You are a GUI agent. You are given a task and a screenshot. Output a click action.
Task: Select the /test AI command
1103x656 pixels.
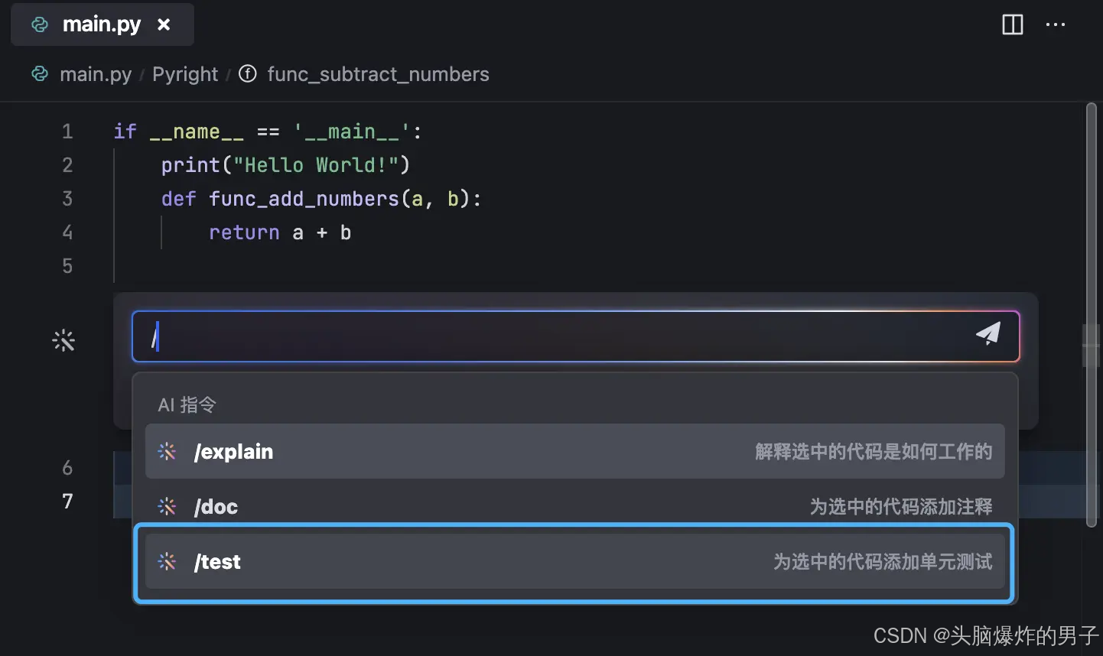tap(535, 562)
